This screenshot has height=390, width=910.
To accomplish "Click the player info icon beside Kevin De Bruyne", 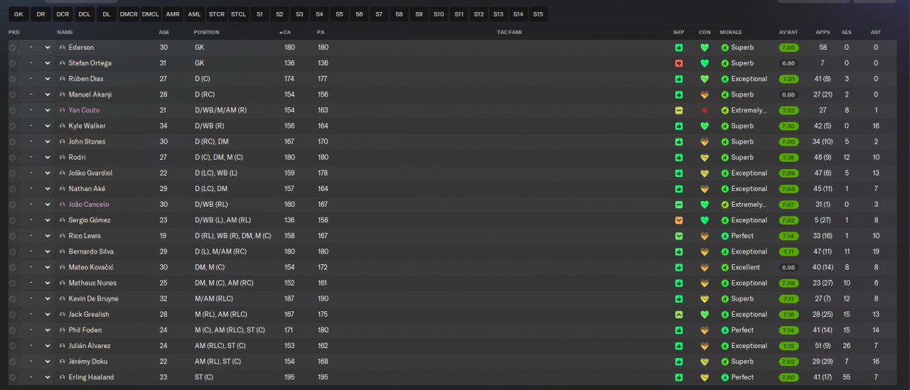I will (63, 299).
